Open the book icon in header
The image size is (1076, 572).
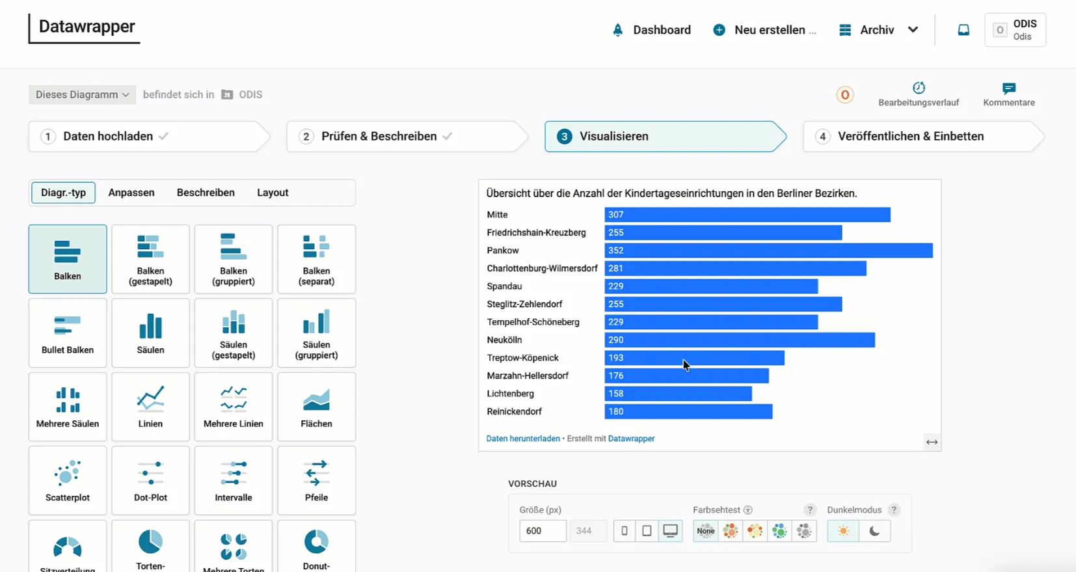point(963,30)
